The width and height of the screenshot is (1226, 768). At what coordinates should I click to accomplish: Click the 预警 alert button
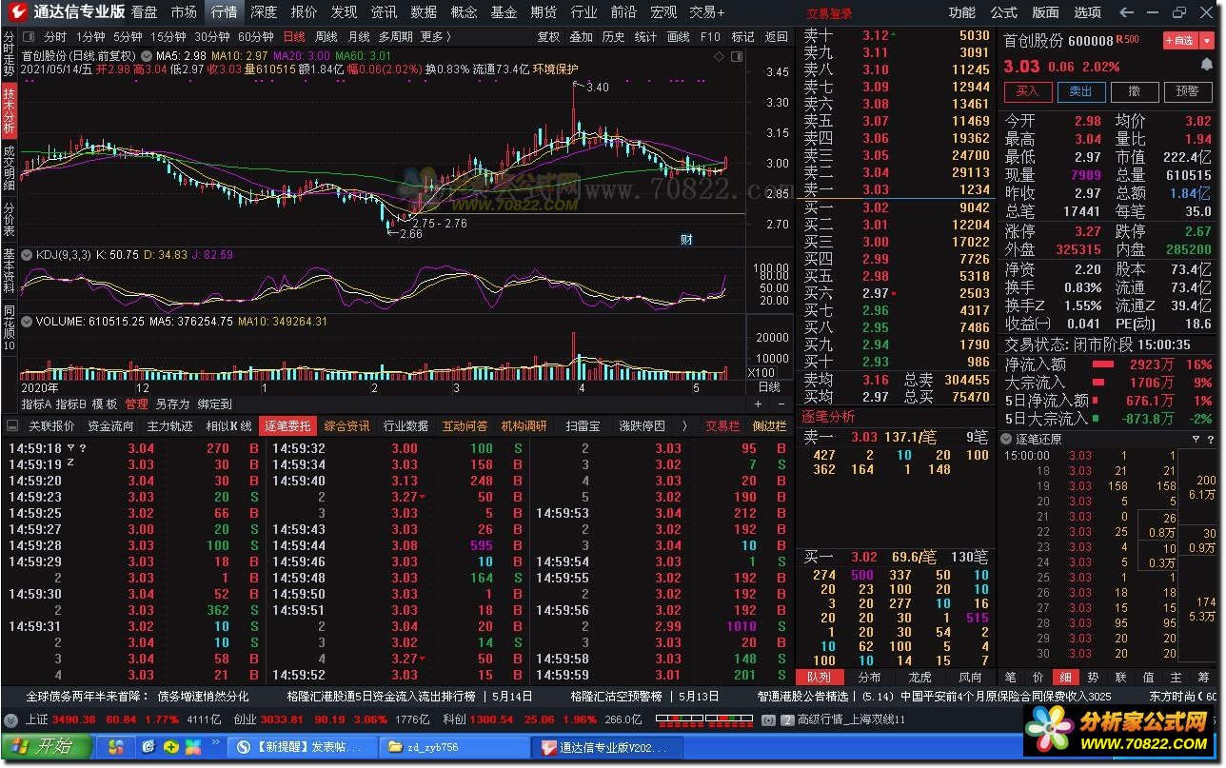[1188, 91]
